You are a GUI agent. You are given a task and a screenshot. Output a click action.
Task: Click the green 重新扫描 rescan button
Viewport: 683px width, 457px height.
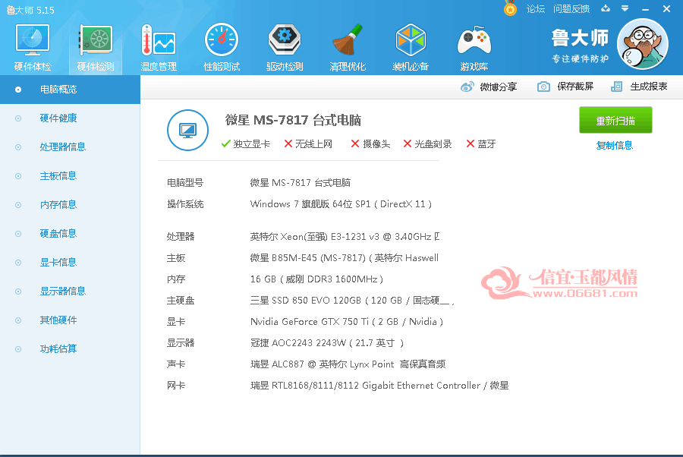point(615,120)
